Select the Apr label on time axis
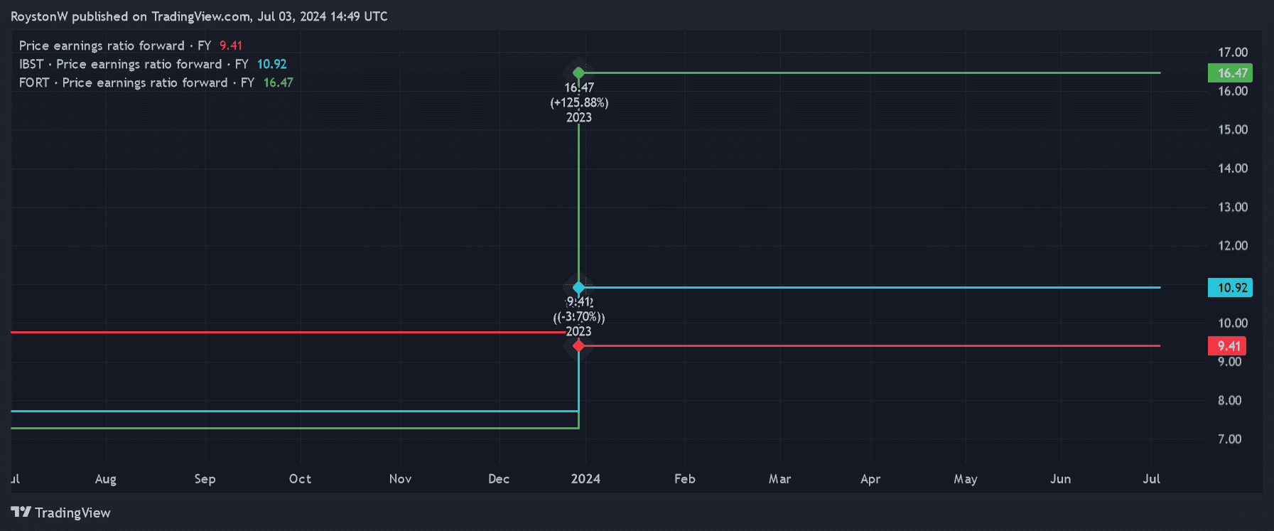The height and width of the screenshot is (531, 1274). point(870,478)
